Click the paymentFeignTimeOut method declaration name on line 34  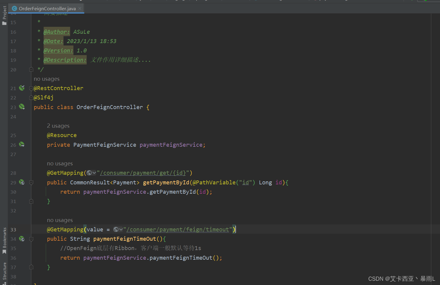125,239
